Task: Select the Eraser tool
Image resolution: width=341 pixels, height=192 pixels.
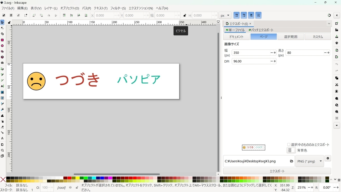Action: (2, 127)
